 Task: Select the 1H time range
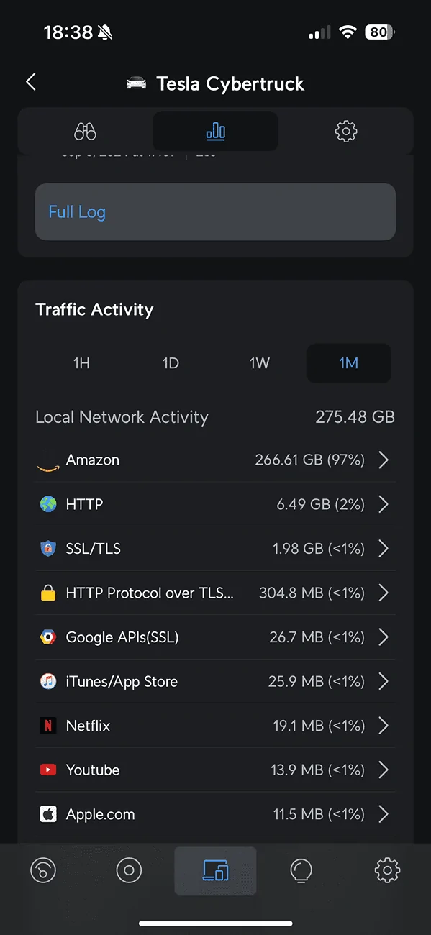(x=81, y=363)
